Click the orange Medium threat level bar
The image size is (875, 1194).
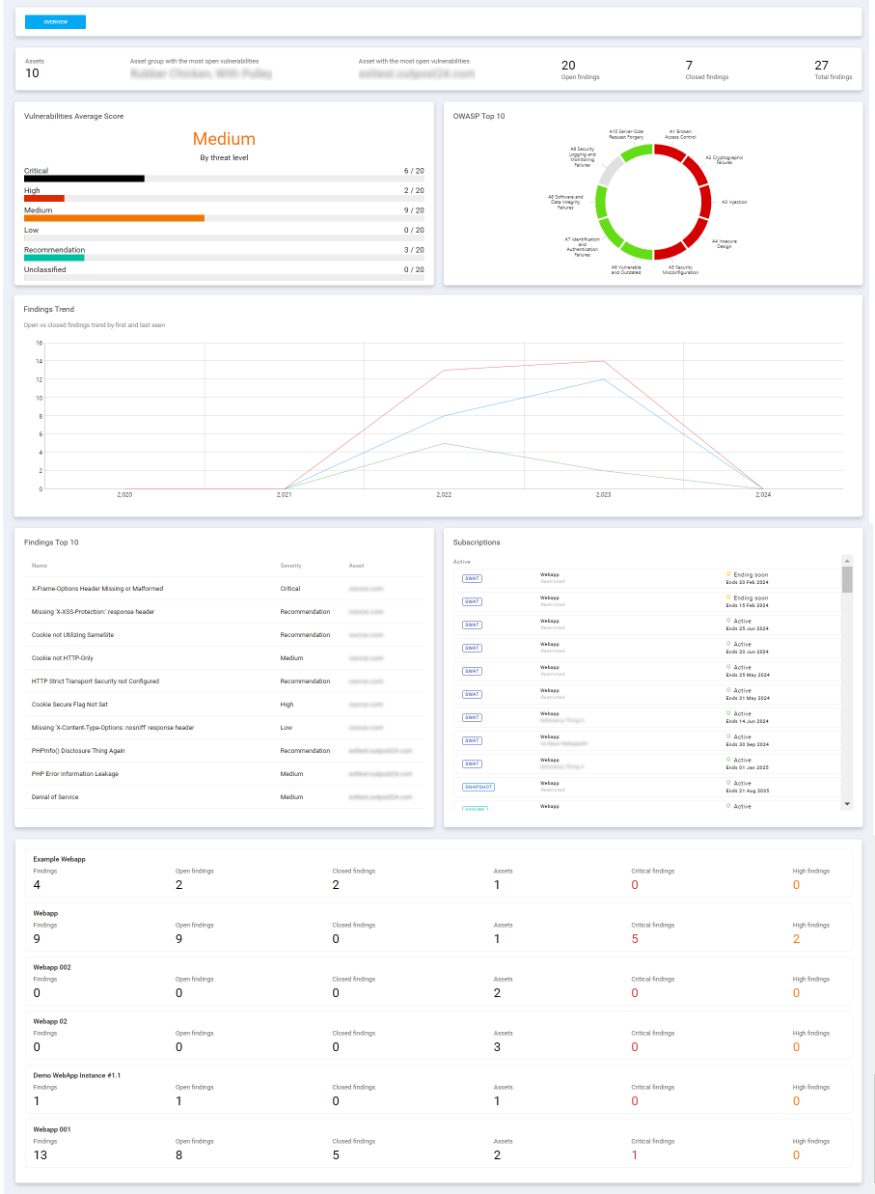click(114, 218)
